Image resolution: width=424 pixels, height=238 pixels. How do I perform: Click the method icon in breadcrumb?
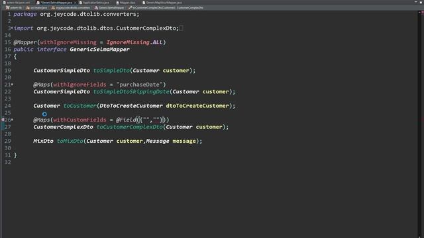point(131,7)
